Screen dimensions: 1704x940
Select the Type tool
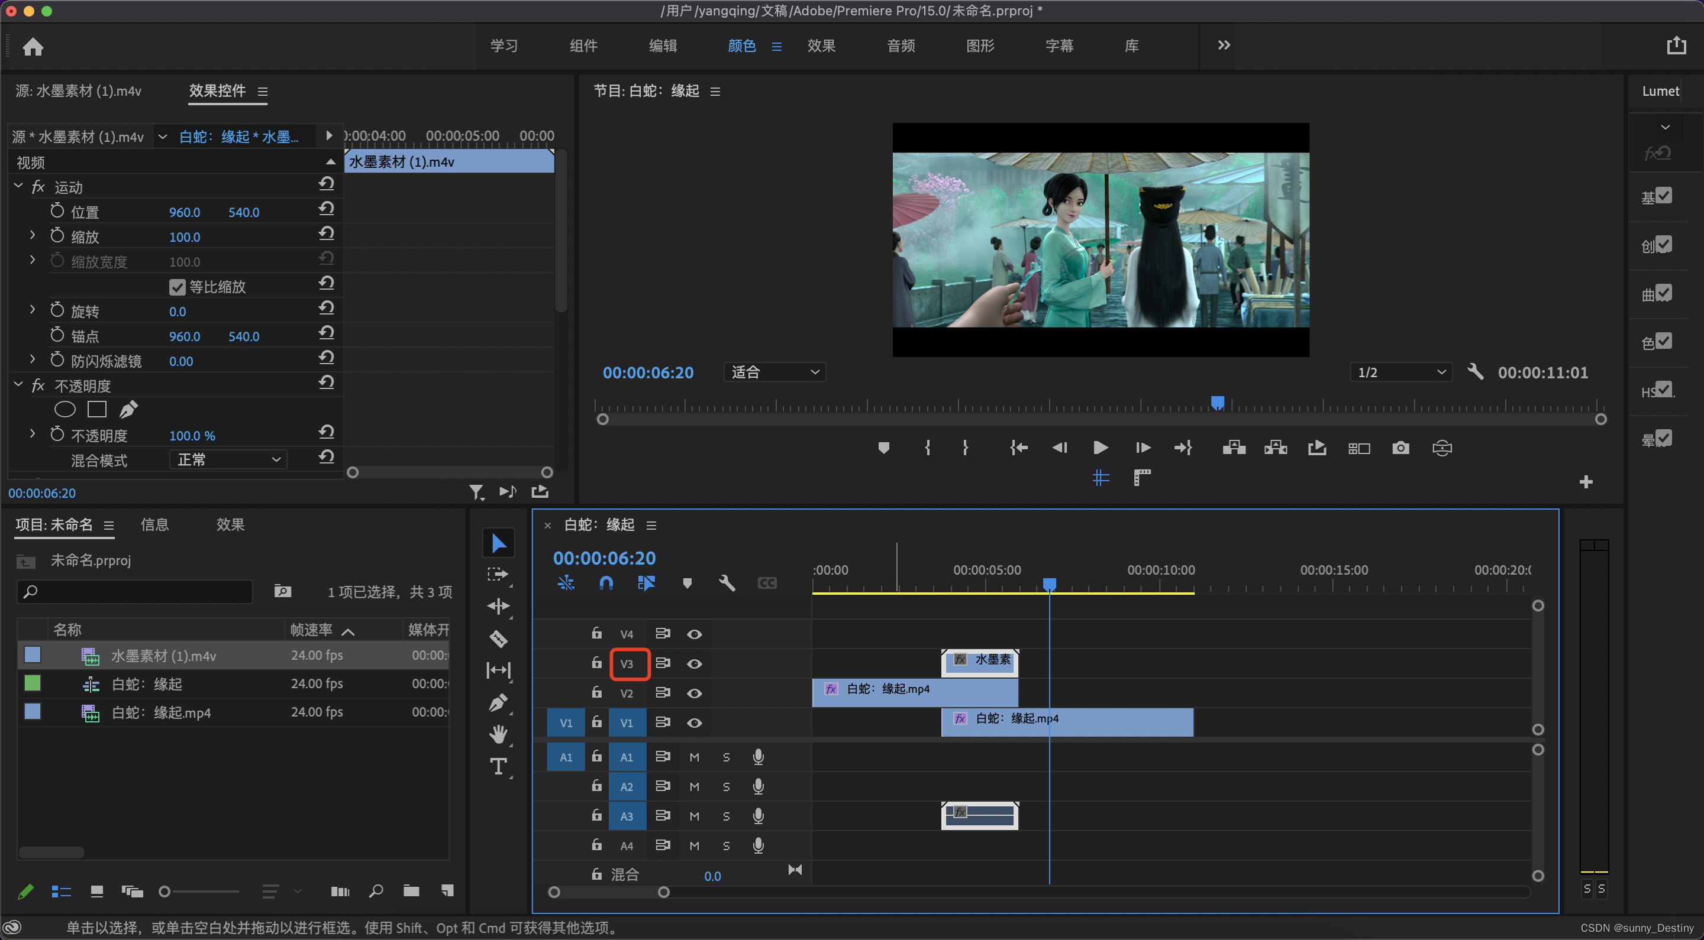(x=498, y=766)
